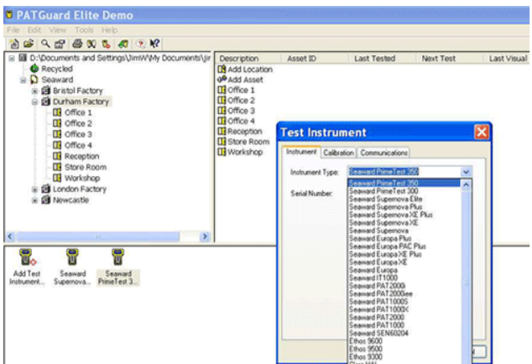The height and width of the screenshot is (364, 532).
Task: Click the What's This help pointer icon
Action: [x=155, y=43]
